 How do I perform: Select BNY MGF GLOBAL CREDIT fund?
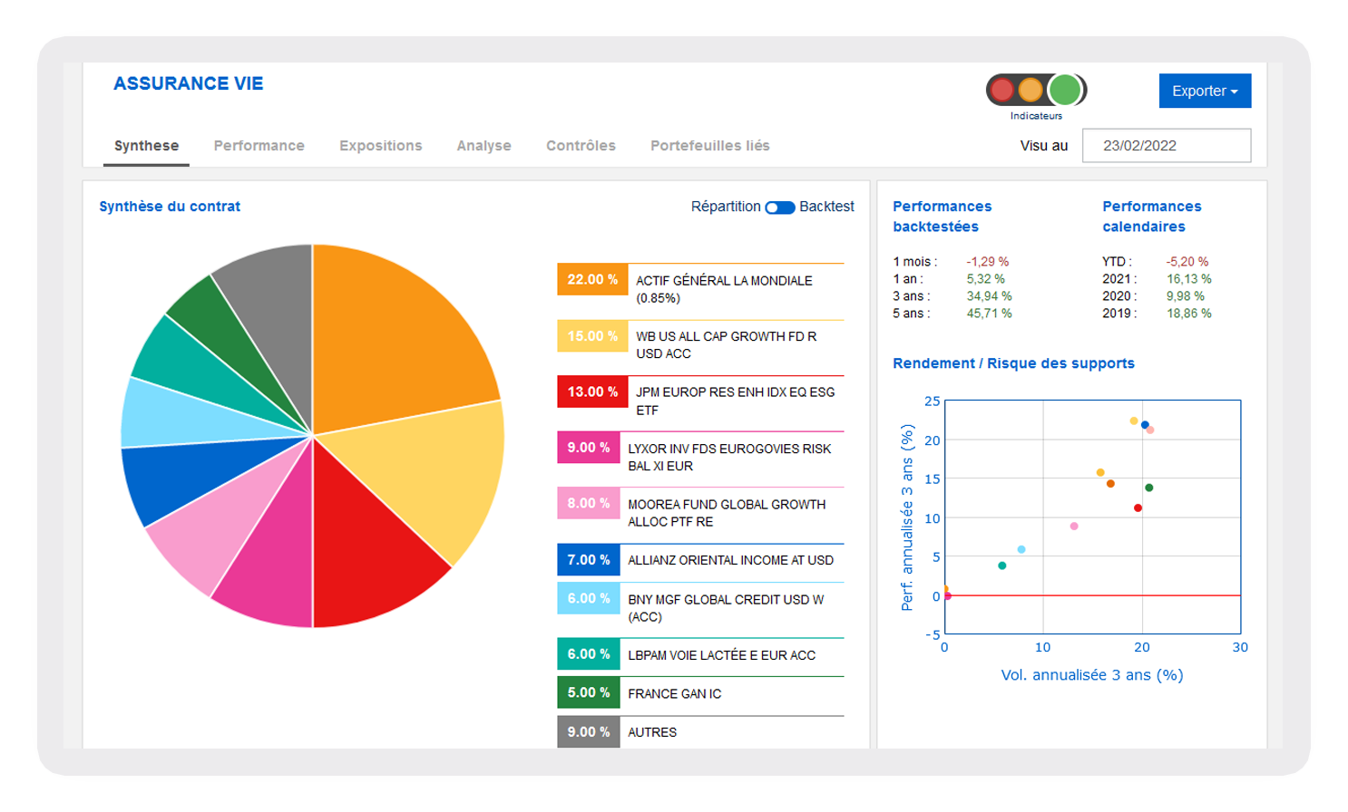coord(726,608)
